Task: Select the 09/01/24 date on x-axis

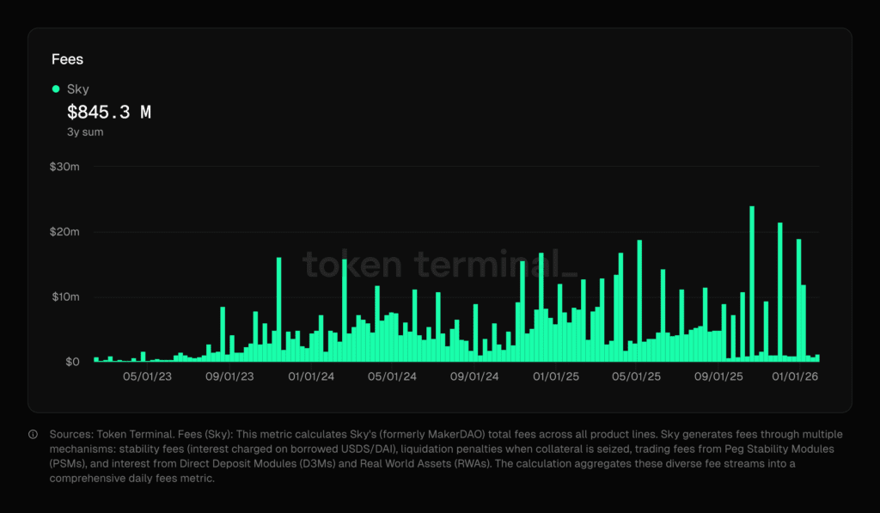Action: point(474,377)
